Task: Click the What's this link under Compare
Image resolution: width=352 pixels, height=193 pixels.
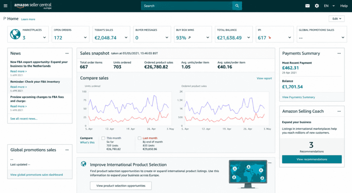Action: [x=87, y=142]
